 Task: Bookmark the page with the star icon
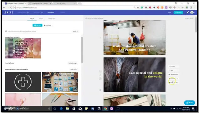pyautogui.click(x=138, y=7)
